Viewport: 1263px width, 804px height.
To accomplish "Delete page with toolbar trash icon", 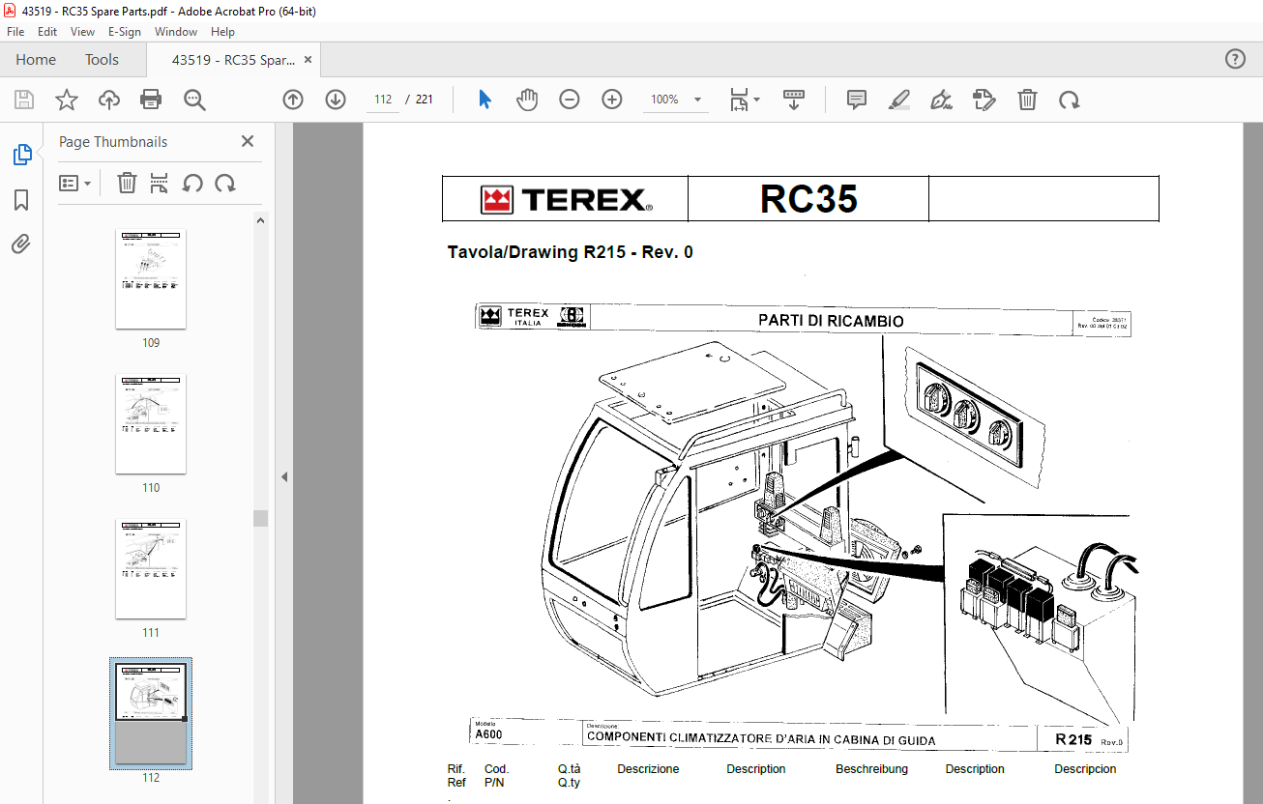I will [x=1027, y=100].
